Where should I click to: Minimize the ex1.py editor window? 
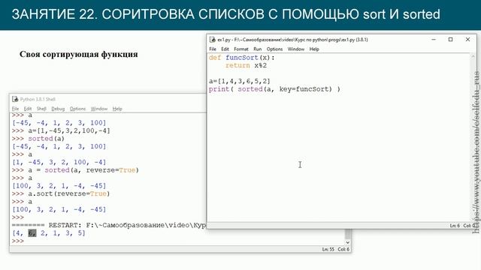coord(434,40)
